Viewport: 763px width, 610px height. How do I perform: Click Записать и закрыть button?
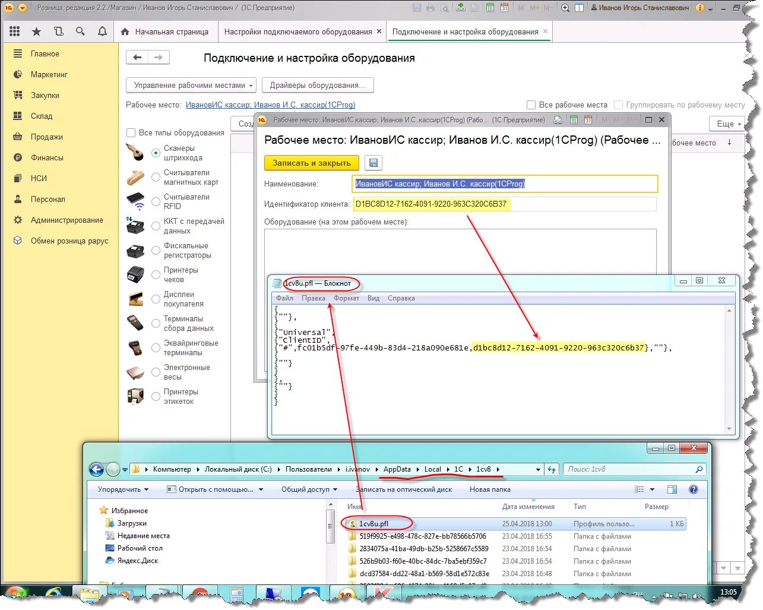[x=312, y=163]
